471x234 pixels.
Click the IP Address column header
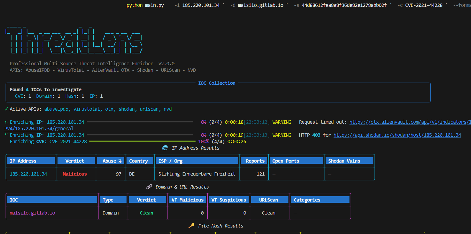(x=31, y=161)
